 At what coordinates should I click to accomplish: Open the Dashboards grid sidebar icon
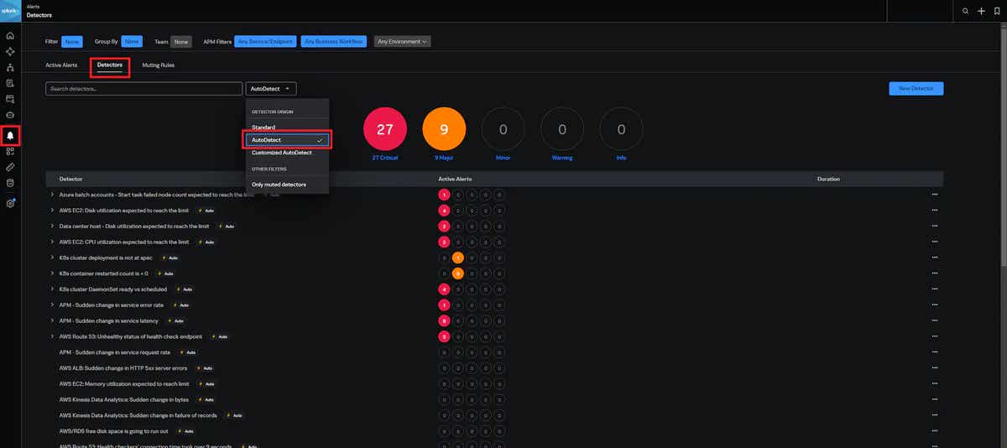click(10, 151)
